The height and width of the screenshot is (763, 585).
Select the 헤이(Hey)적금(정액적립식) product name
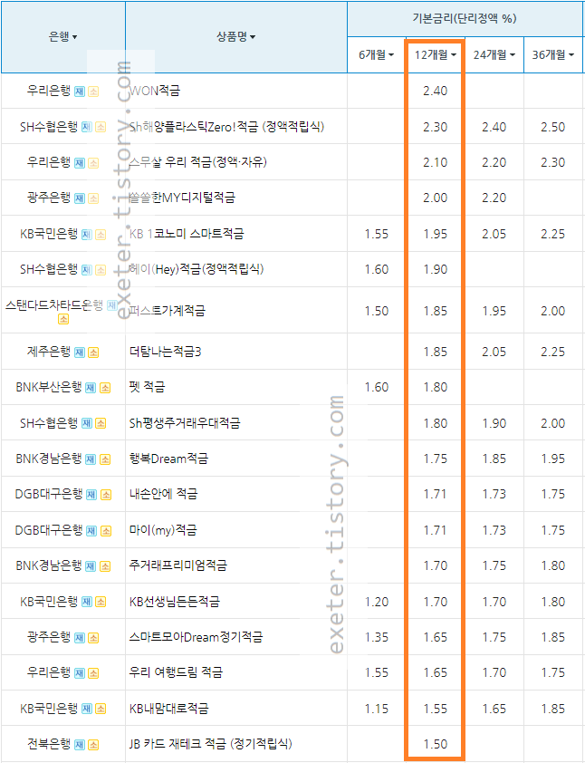(x=197, y=269)
